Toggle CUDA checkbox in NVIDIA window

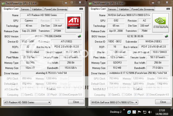123,95
